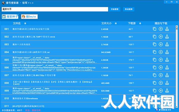Sort results by 文件大小 column
The height and width of the screenshot is (112, 179).
pos(116,23)
